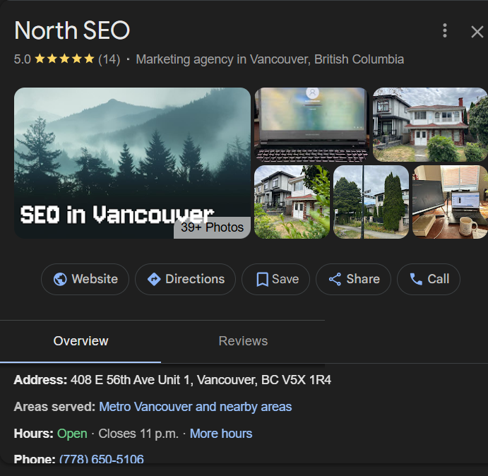The height and width of the screenshot is (476, 488).
Task: Open the (14) reviews count
Action: click(x=109, y=59)
